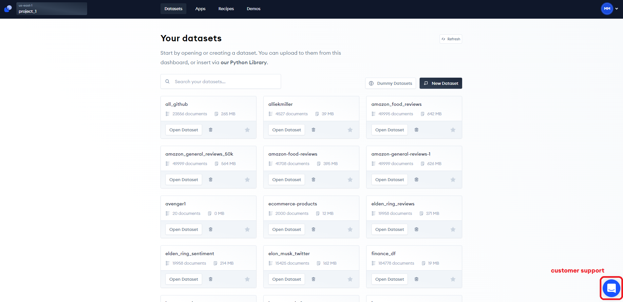Switch to Datasets tab
623x302 pixels.
(x=173, y=9)
